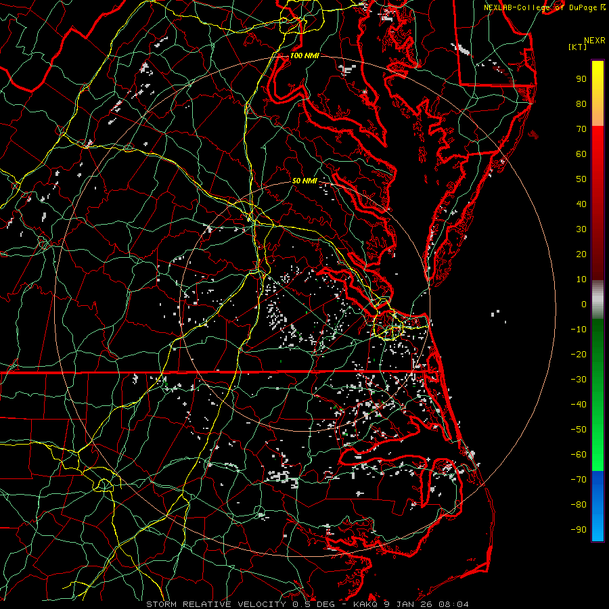Click the 90 value on the velocity scale

tap(581, 79)
